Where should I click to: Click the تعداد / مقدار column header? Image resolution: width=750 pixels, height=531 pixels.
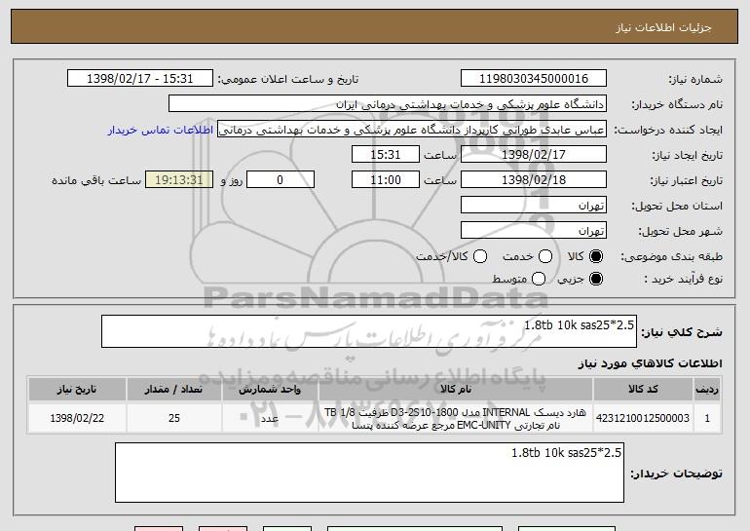(x=174, y=390)
